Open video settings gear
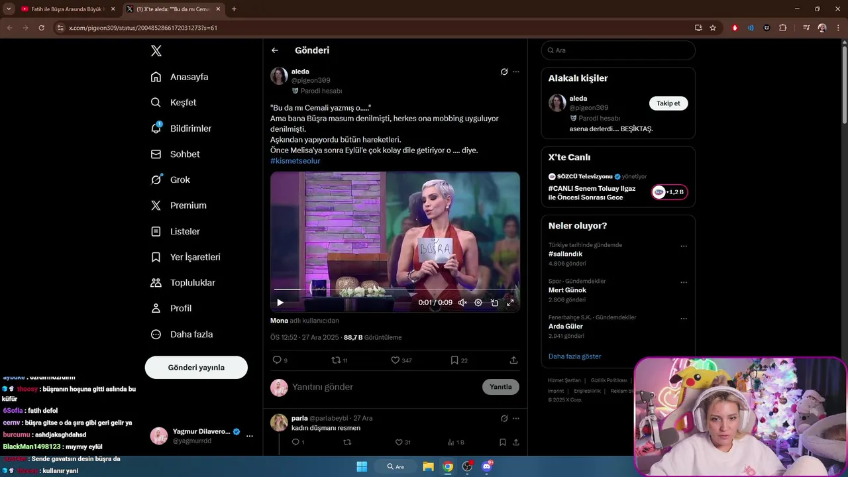Viewport: 848px width, 477px height. pyautogui.click(x=478, y=303)
